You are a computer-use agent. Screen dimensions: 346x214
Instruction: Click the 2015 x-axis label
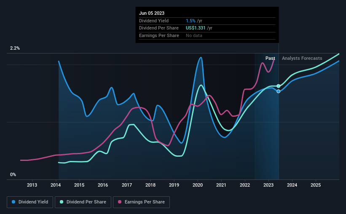click(x=79, y=185)
